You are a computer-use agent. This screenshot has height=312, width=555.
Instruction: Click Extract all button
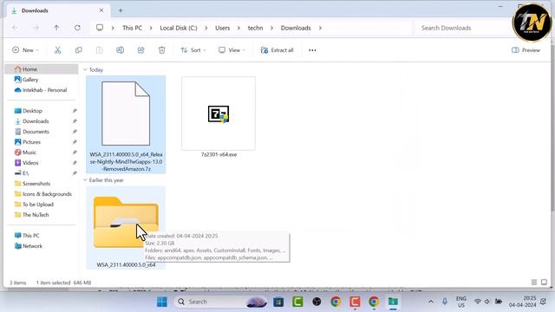[x=277, y=50]
